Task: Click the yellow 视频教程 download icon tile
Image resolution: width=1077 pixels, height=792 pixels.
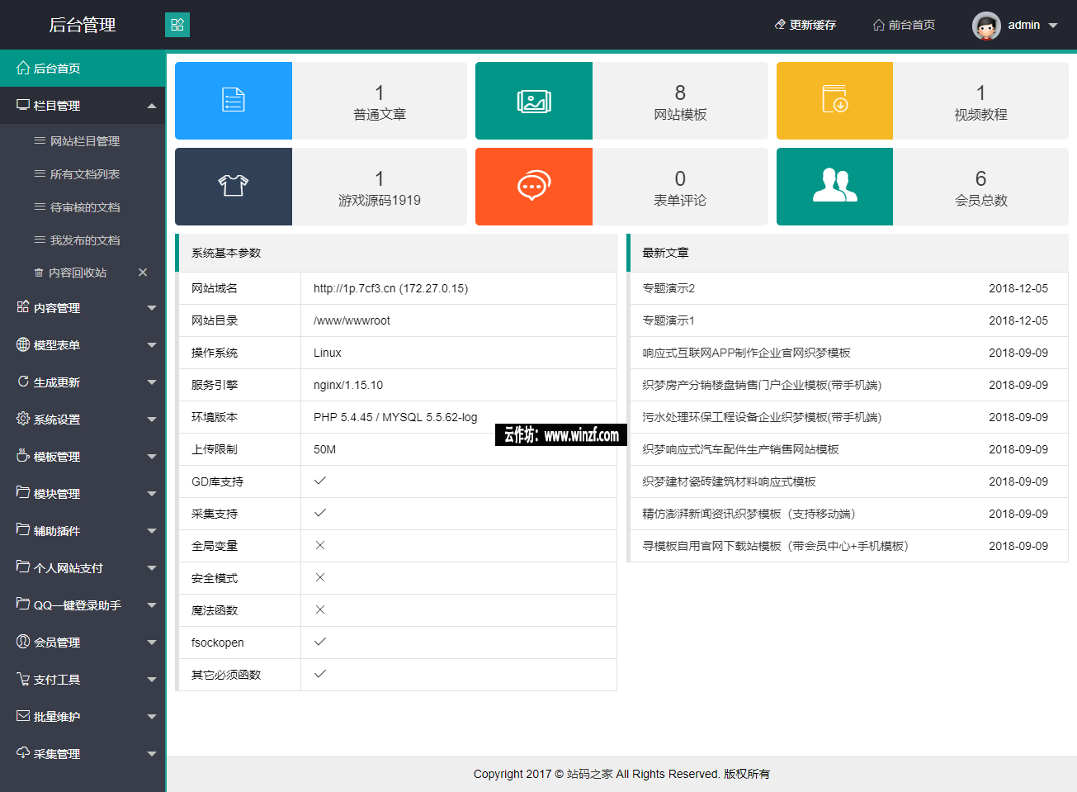Action: (x=834, y=101)
